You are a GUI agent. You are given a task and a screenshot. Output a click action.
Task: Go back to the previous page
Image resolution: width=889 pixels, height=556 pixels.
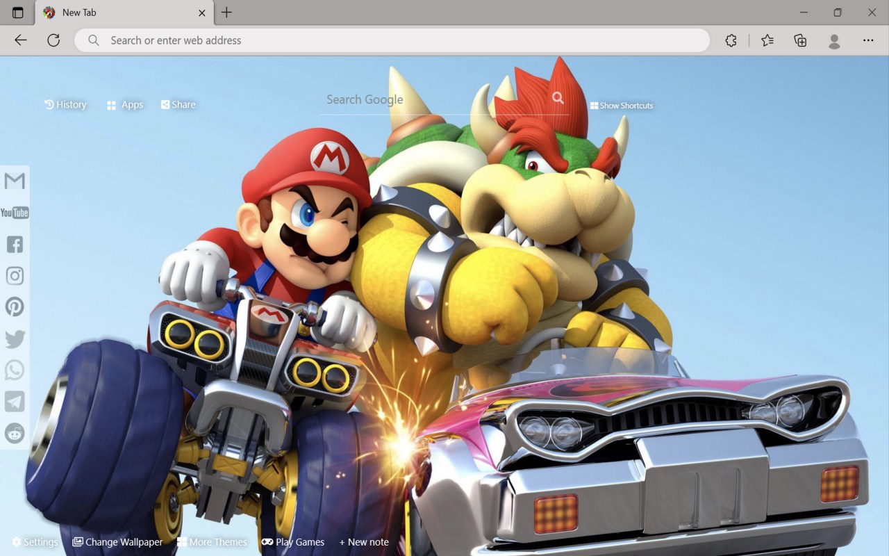[21, 40]
